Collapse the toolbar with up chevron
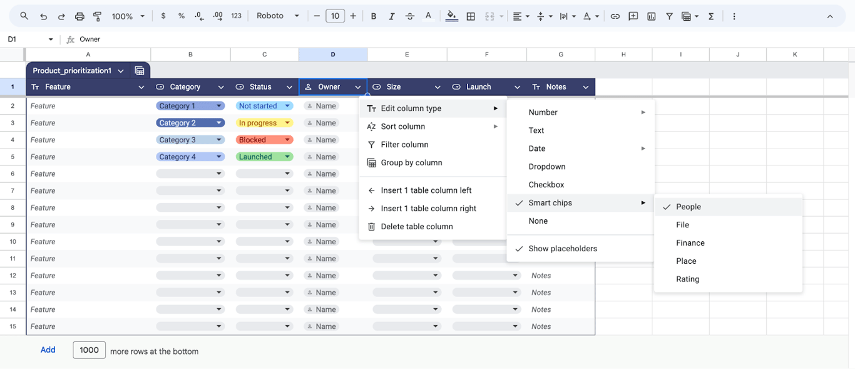Image resolution: width=855 pixels, height=369 pixels. click(830, 16)
